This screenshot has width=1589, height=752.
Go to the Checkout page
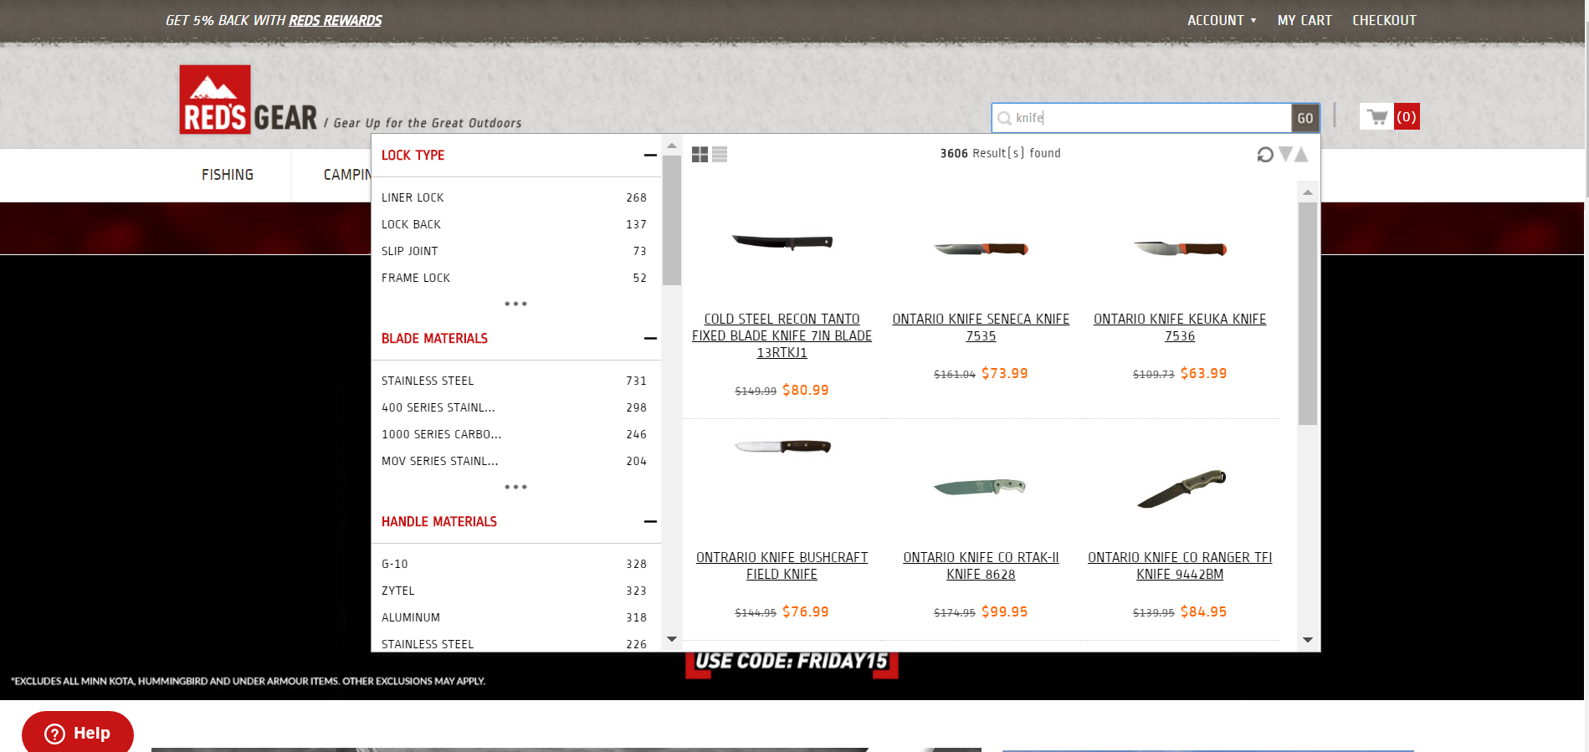click(1384, 20)
